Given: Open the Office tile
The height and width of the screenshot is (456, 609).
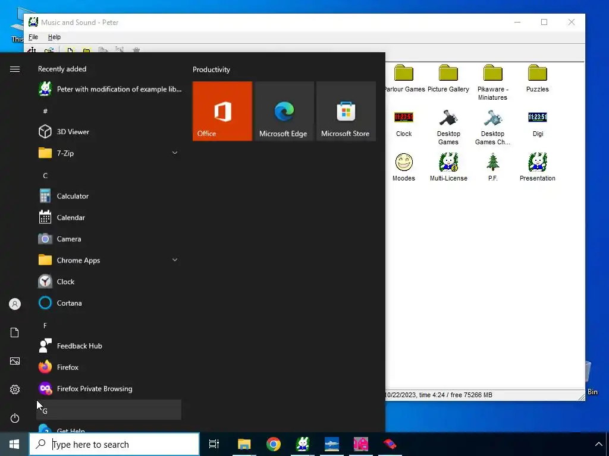Looking at the screenshot, I should pos(222,111).
